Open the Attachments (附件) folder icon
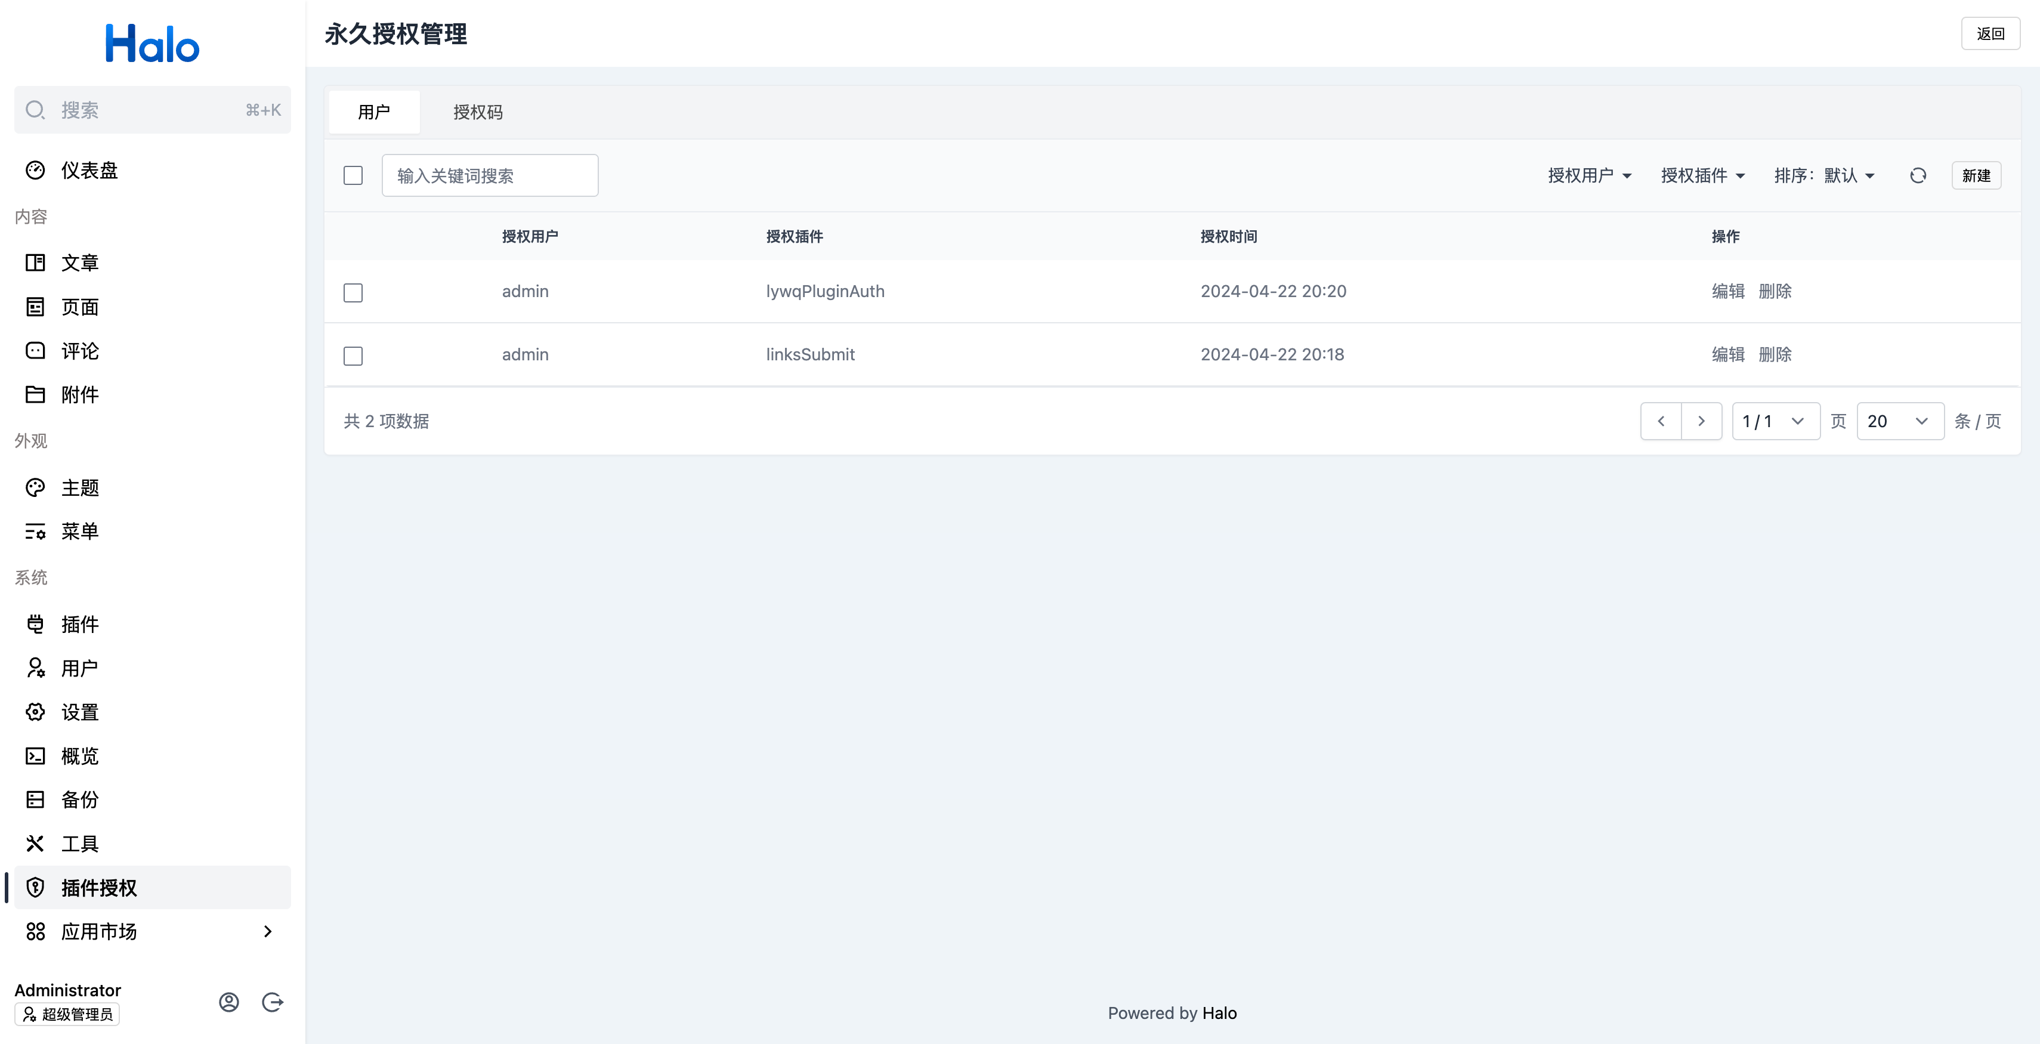2040x1044 pixels. pyautogui.click(x=35, y=394)
